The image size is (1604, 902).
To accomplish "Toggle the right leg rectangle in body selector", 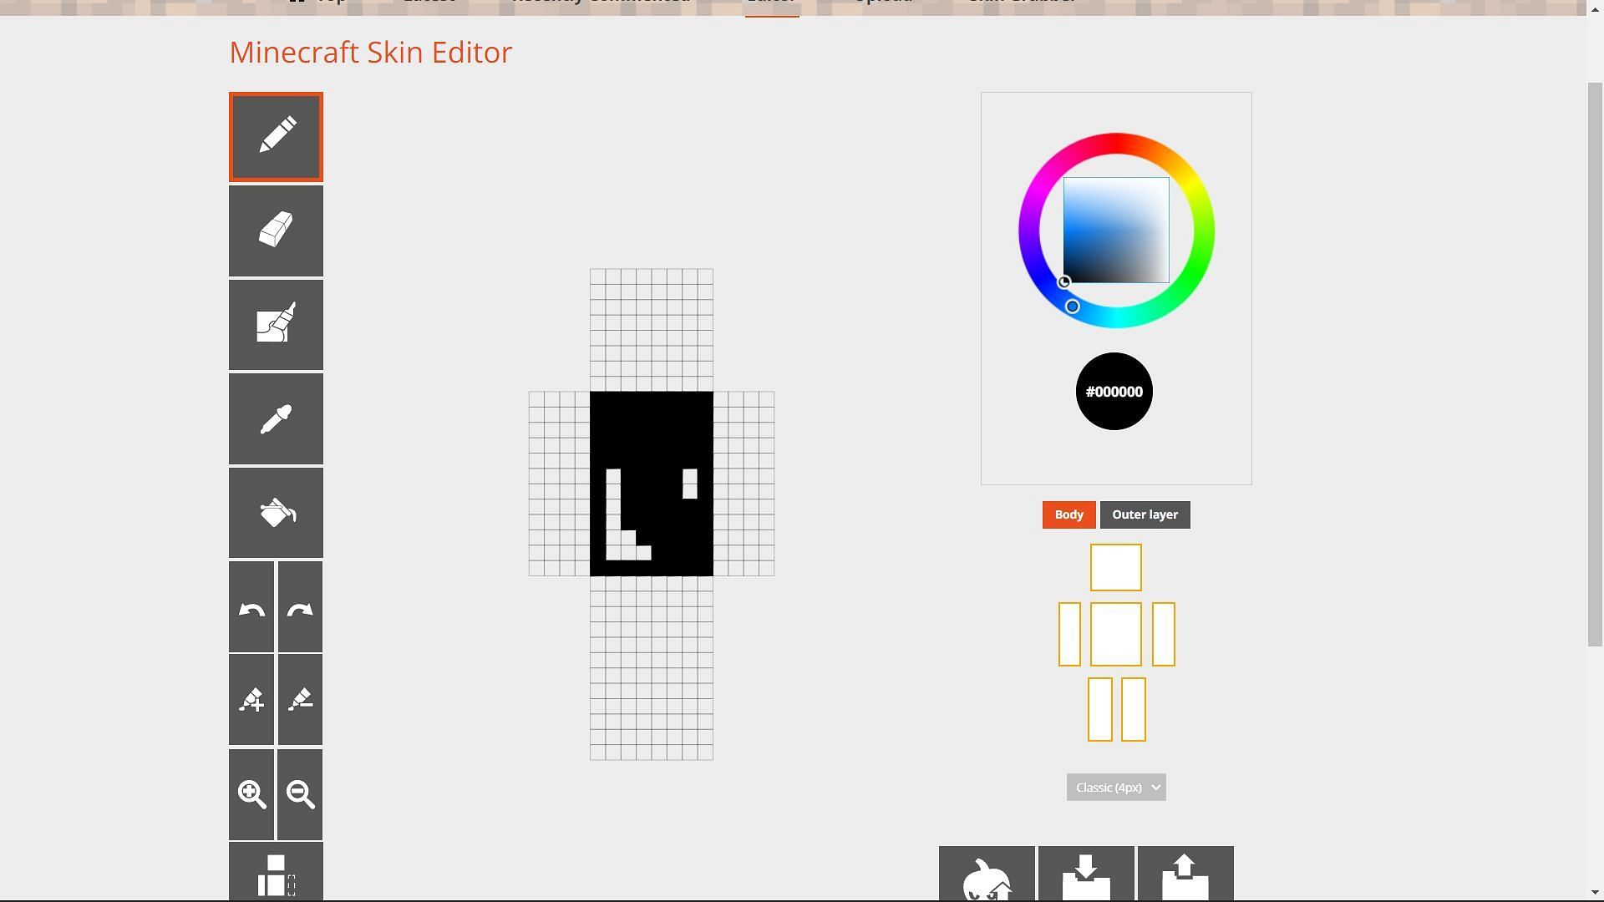I will pyautogui.click(x=1134, y=710).
